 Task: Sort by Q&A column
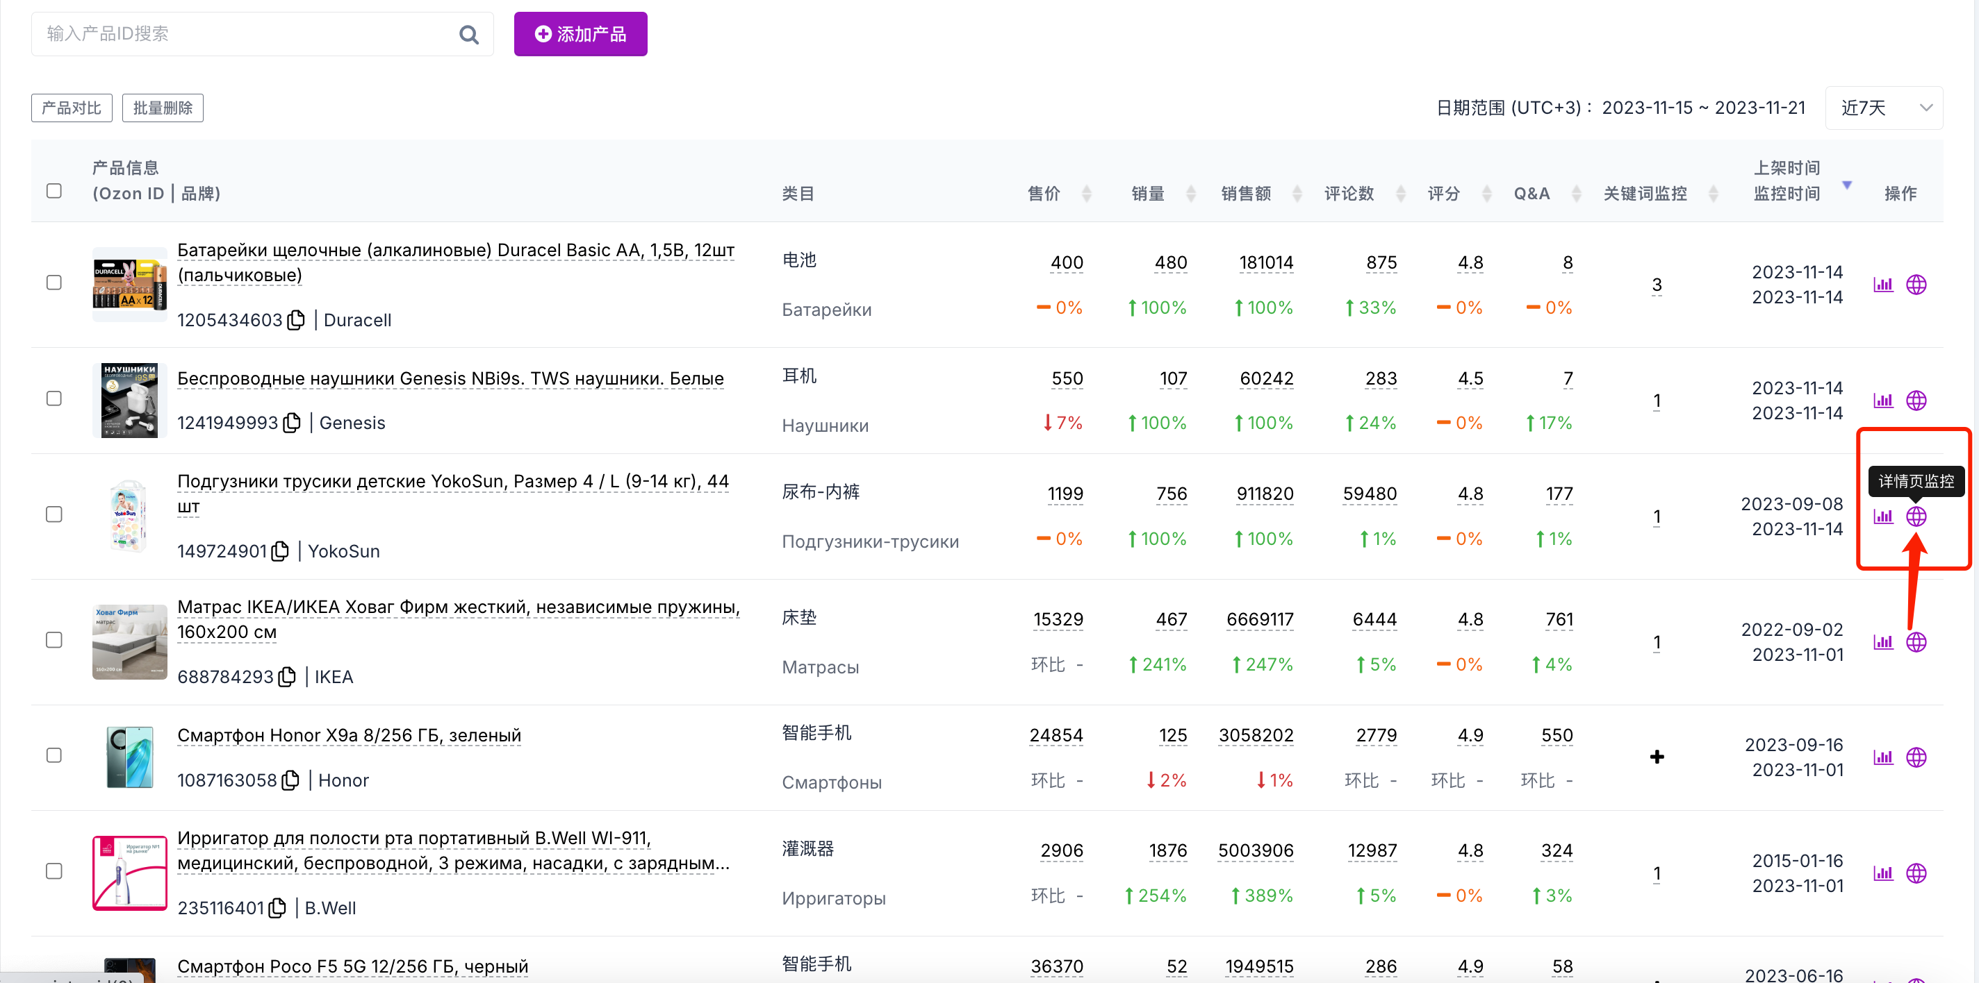click(x=1577, y=194)
